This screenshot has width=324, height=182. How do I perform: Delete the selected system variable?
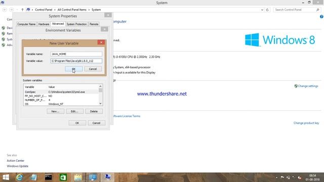tap(94, 111)
